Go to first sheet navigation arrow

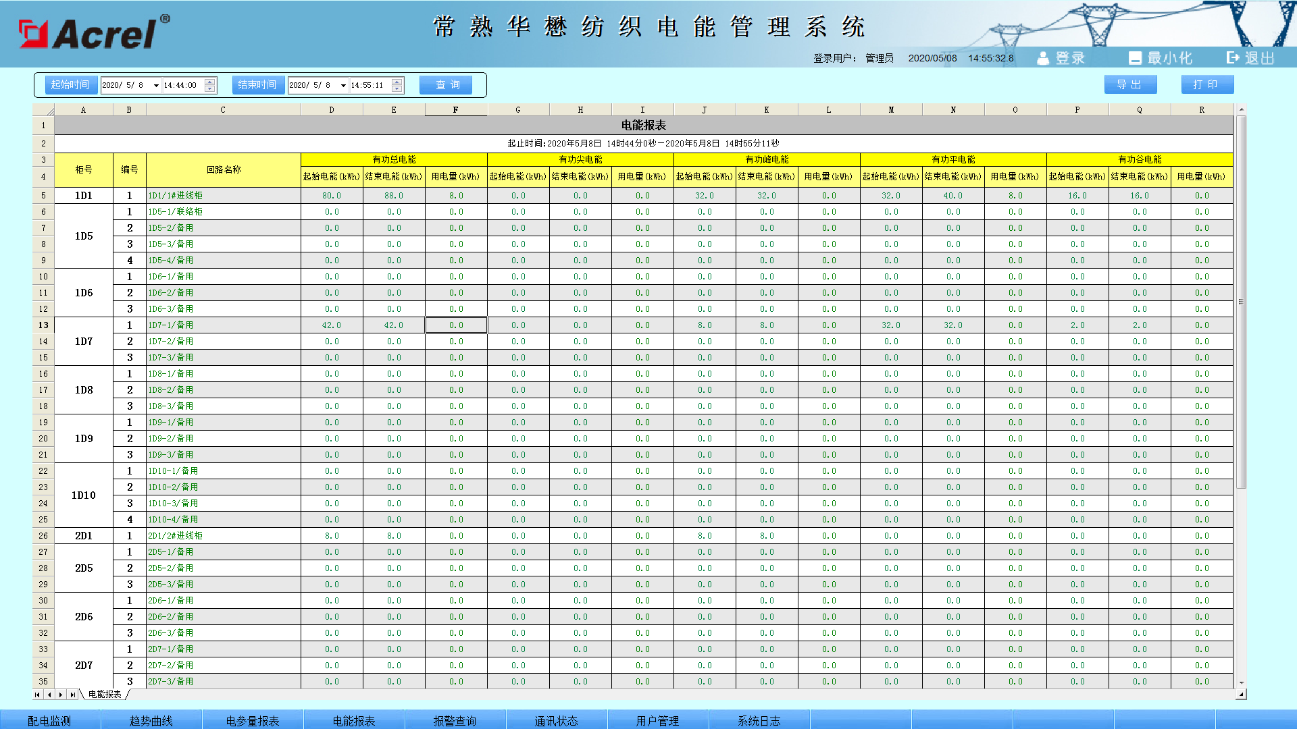pyautogui.click(x=38, y=695)
